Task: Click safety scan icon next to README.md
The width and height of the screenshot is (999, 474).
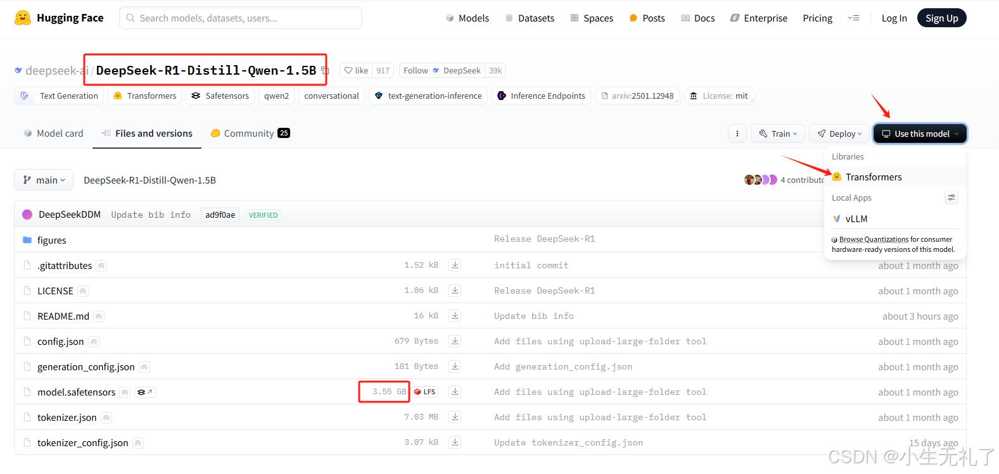Action: [99, 316]
